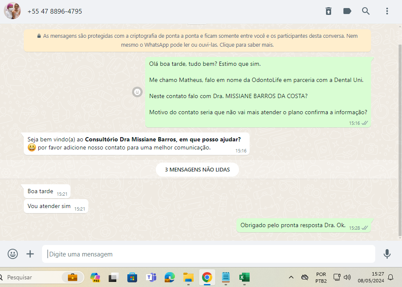Open the three-dot more options menu
Image resolution: width=402 pixels, height=287 pixels.
pyautogui.click(x=387, y=11)
